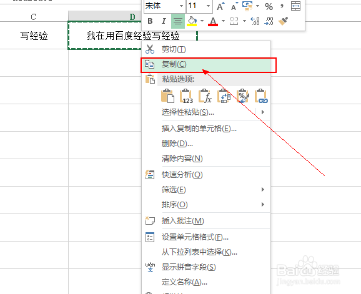Select cell 我在用百度经验写经验
The height and width of the screenshot is (294, 361).
pyautogui.click(x=132, y=36)
